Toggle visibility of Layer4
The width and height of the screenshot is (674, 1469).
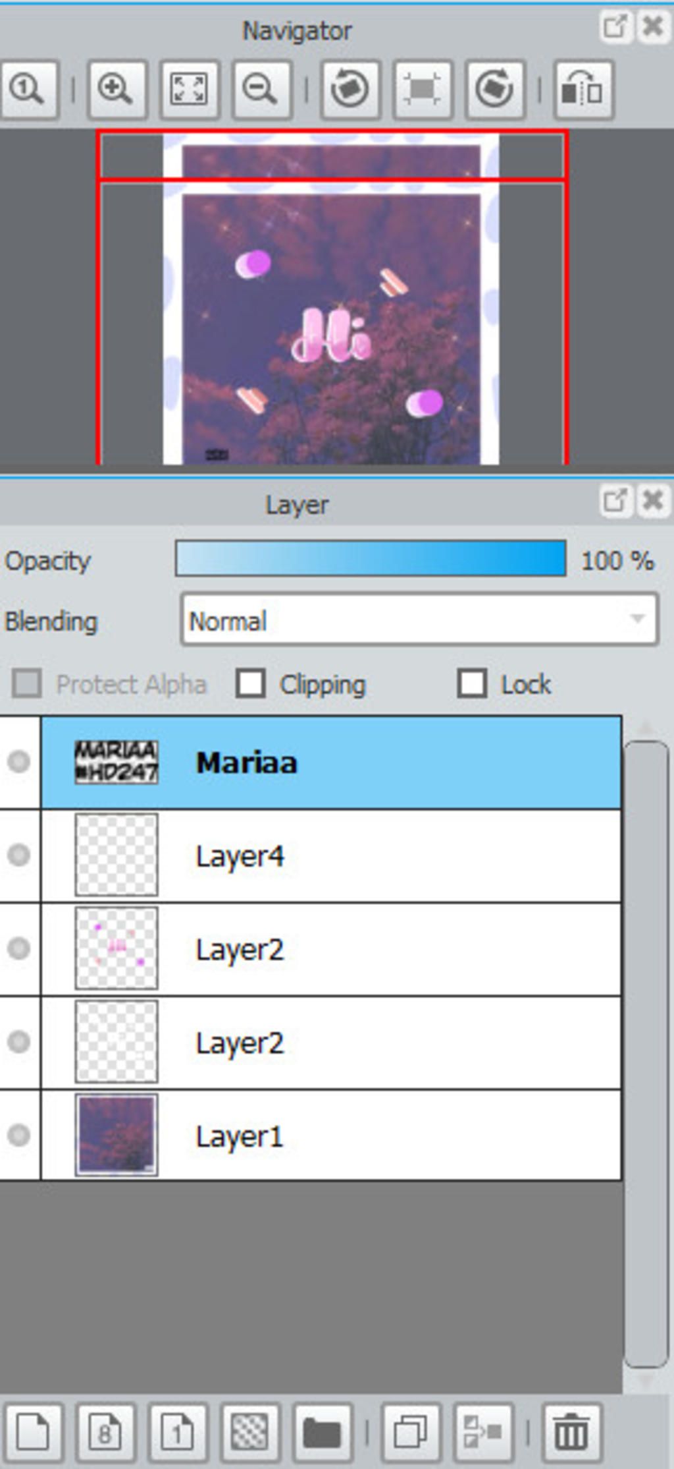tap(19, 855)
